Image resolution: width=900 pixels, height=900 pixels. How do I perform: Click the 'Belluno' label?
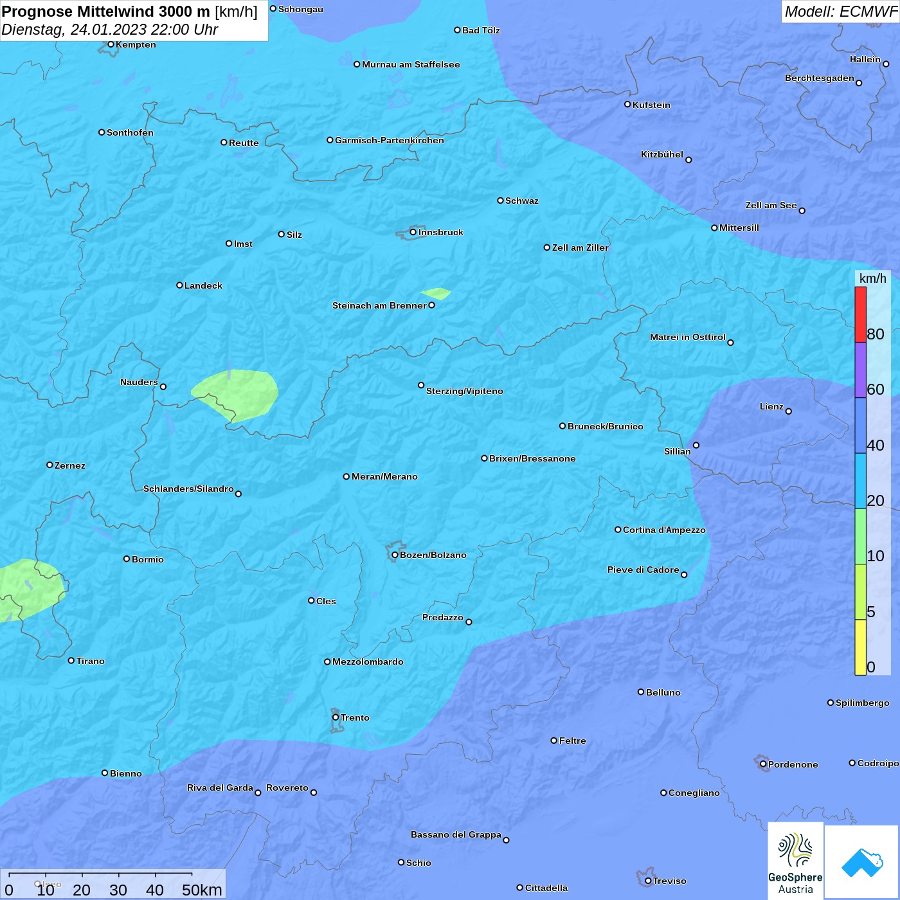(x=663, y=692)
